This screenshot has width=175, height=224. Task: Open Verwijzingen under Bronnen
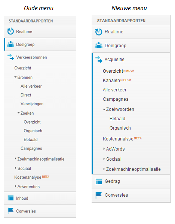[32, 104]
